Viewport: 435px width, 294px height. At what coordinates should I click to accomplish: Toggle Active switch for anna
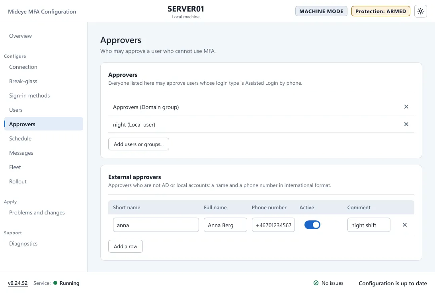312,225
